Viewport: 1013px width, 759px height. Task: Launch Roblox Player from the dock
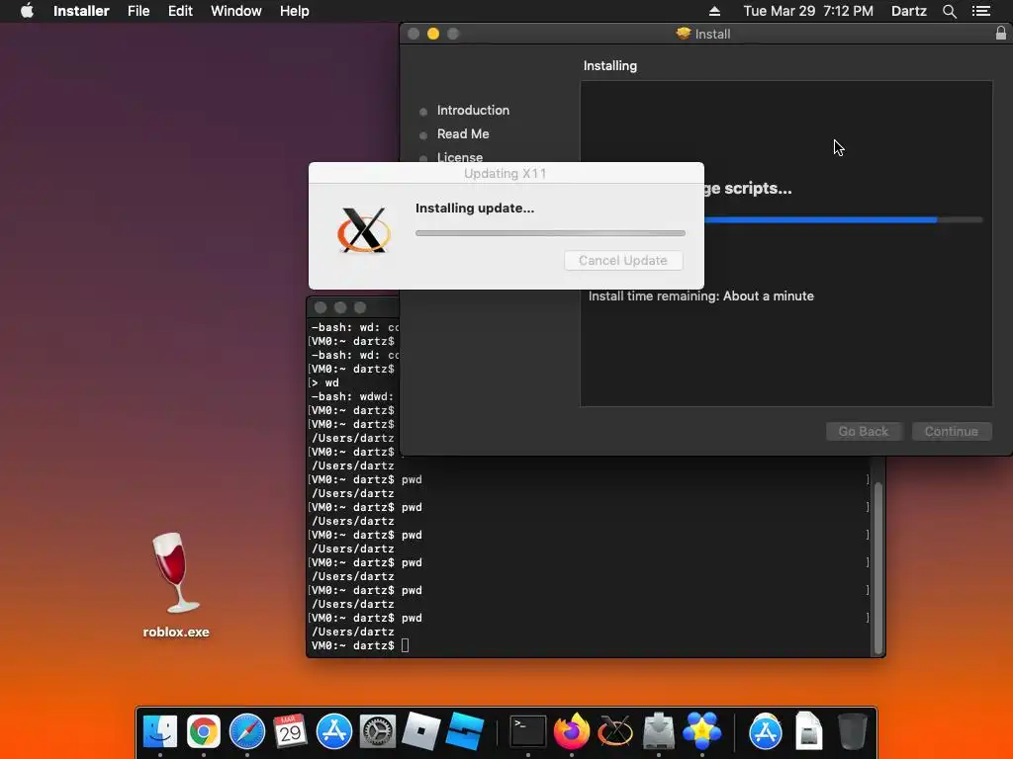click(420, 732)
